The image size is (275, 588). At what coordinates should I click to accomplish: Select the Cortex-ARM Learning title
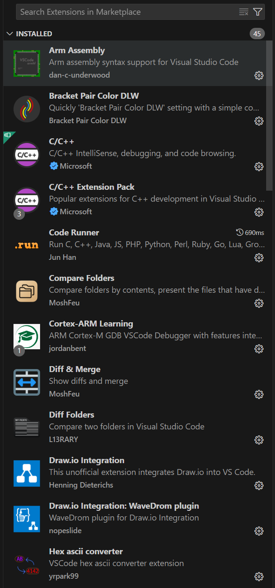click(91, 324)
